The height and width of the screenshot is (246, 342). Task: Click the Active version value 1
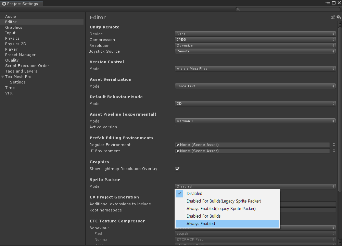click(x=176, y=127)
